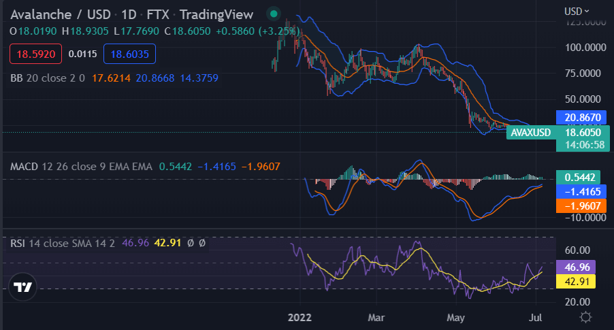
Task: Click the high price H18.9305 value
Action: click(x=85, y=31)
